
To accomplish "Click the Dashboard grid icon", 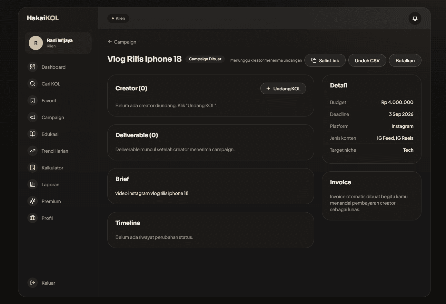I will (33, 67).
